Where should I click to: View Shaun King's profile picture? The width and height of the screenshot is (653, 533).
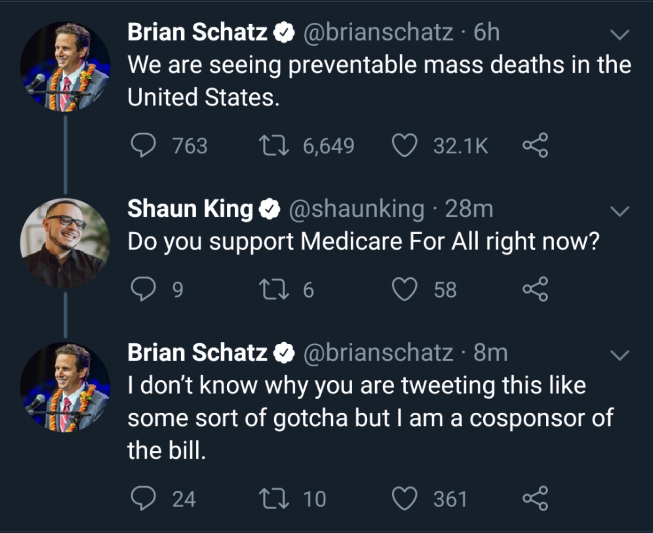click(x=65, y=243)
